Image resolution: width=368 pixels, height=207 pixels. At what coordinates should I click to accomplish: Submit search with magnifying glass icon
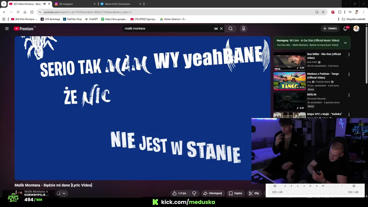tap(231, 28)
